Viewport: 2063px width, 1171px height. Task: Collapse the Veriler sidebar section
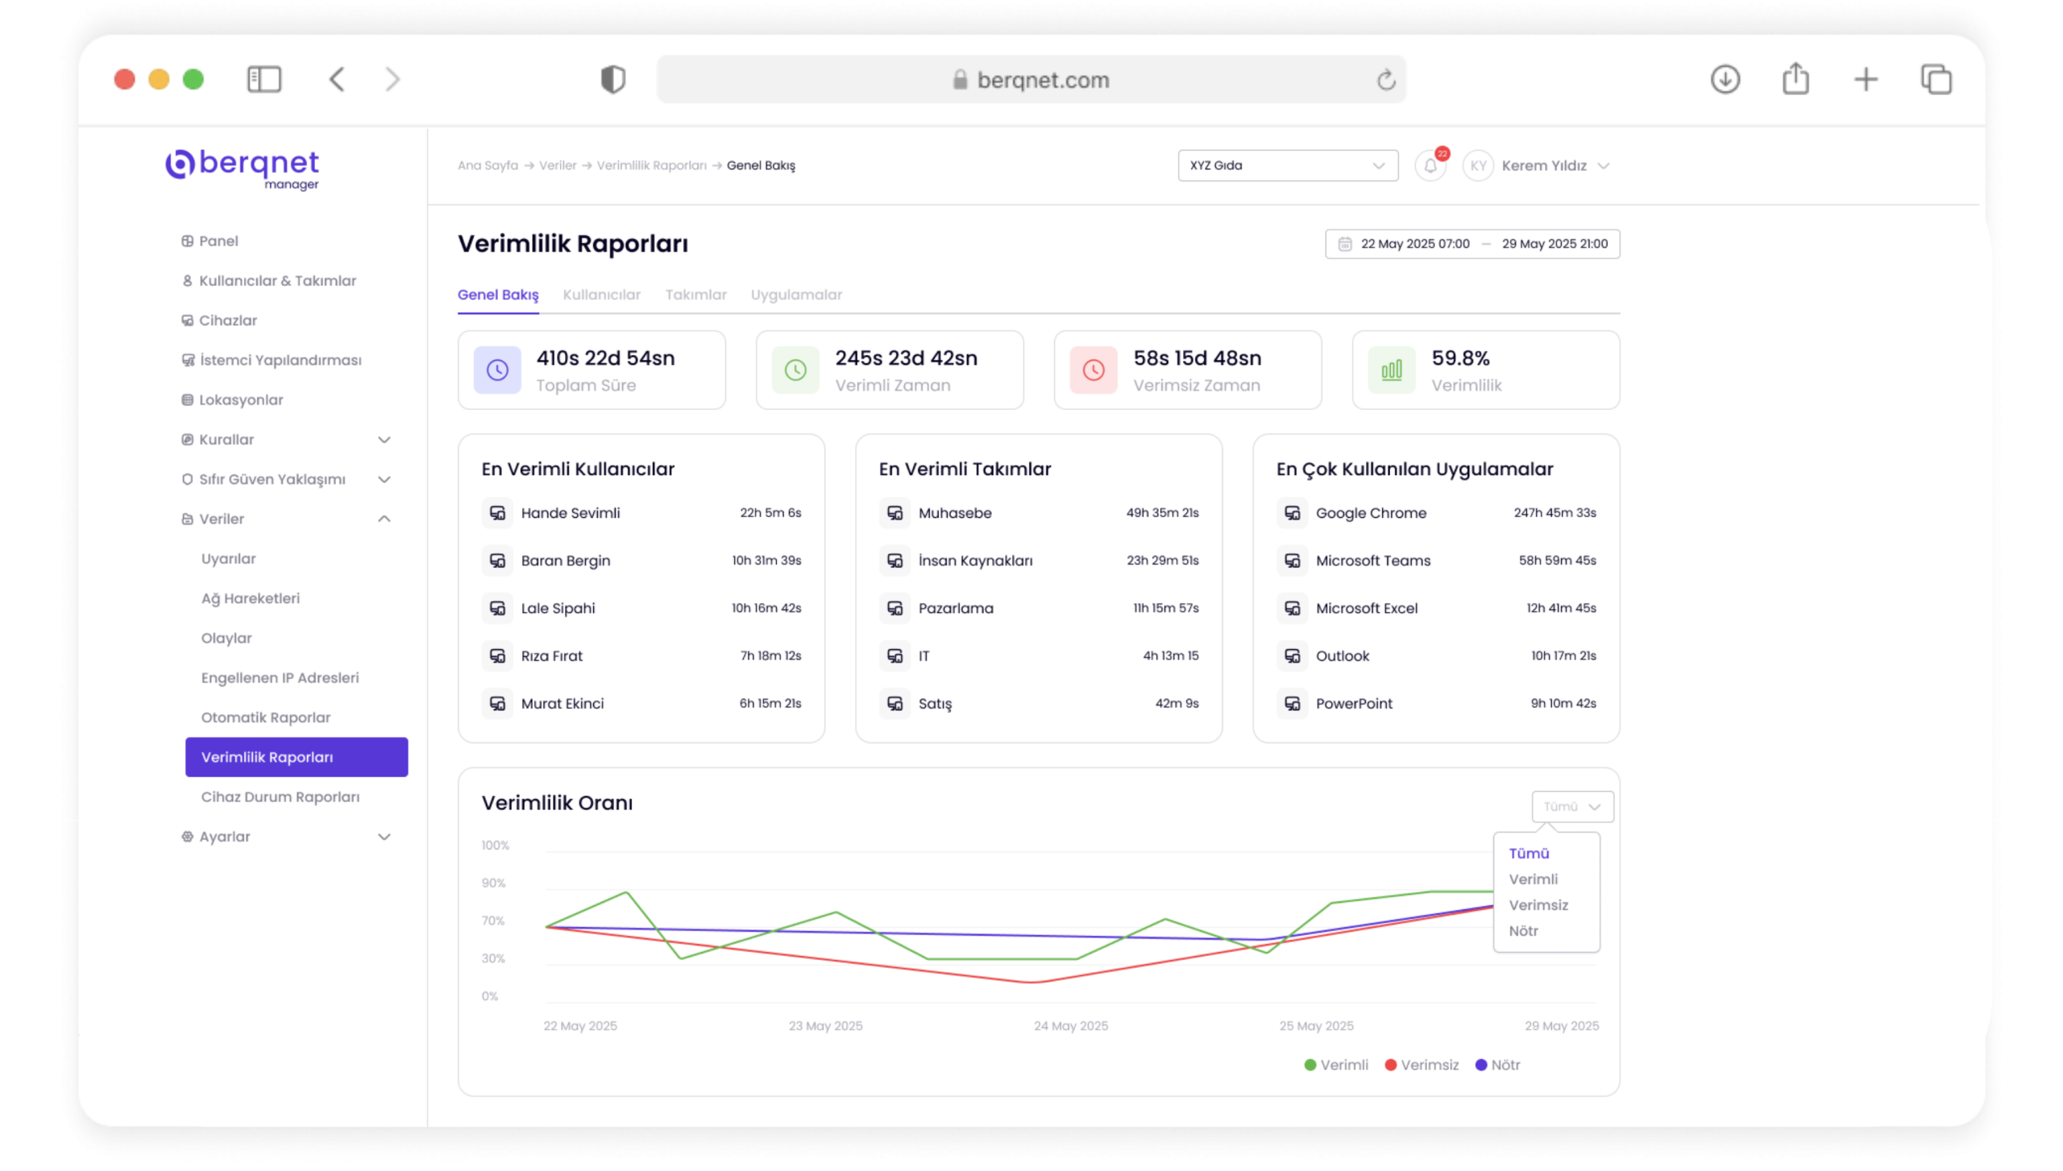pos(384,519)
